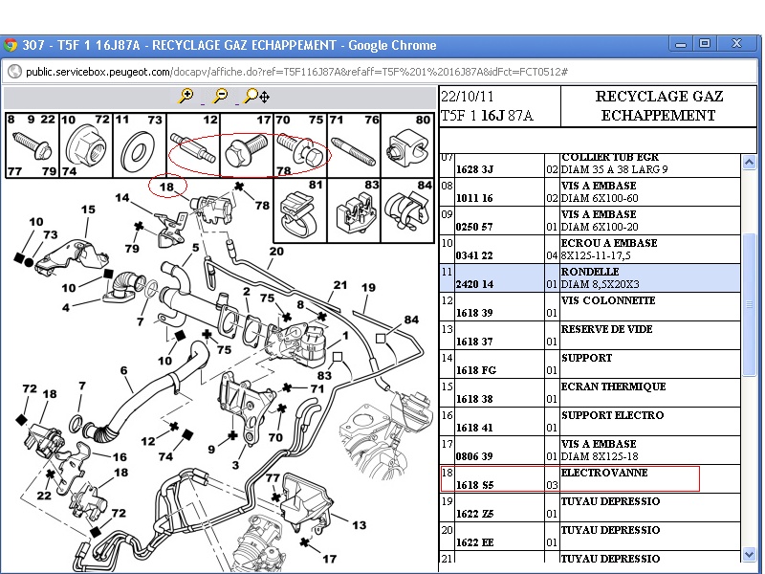Image resolution: width=765 pixels, height=574 pixels.
Task: Select row 12 VIS COLONNETTE
Action: click(x=590, y=306)
